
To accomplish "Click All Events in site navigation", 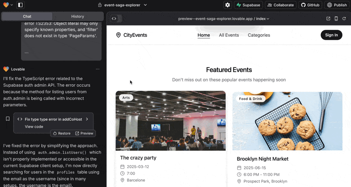I will [x=229, y=35].
